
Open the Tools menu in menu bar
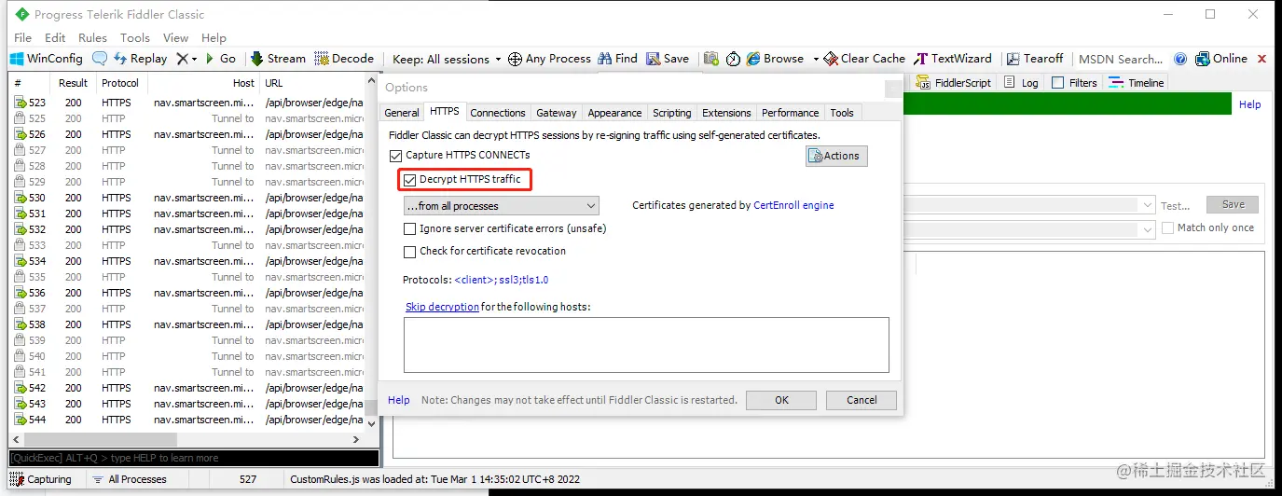(x=135, y=38)
